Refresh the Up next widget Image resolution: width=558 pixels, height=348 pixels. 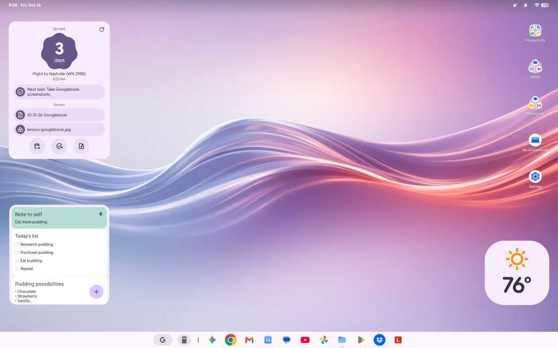[101, 29]
